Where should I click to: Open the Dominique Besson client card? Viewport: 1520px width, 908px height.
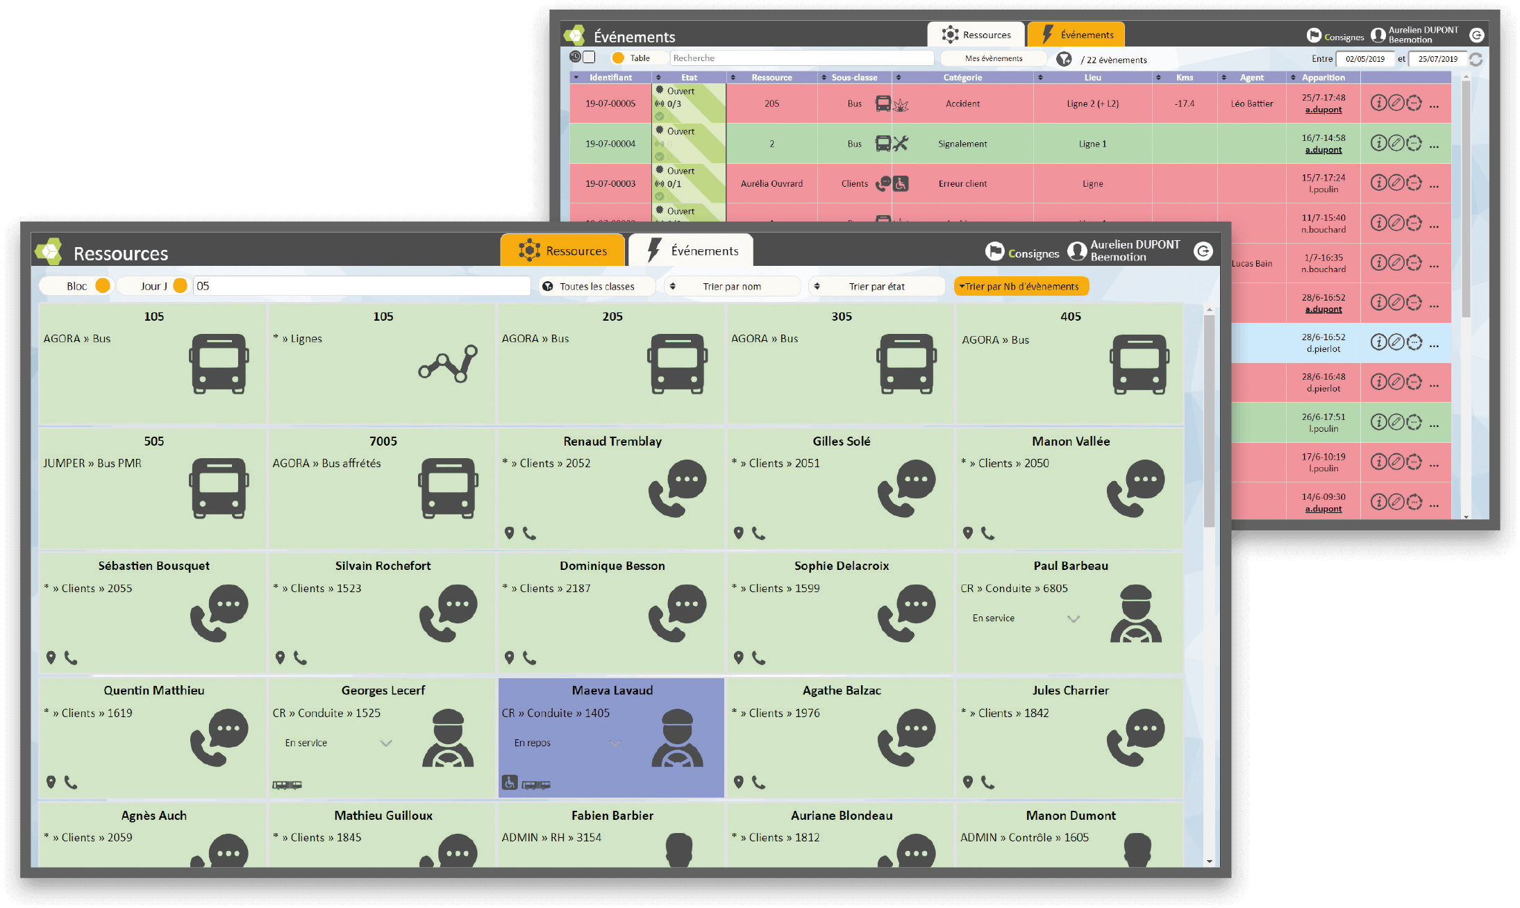click(x=611, y=613)
